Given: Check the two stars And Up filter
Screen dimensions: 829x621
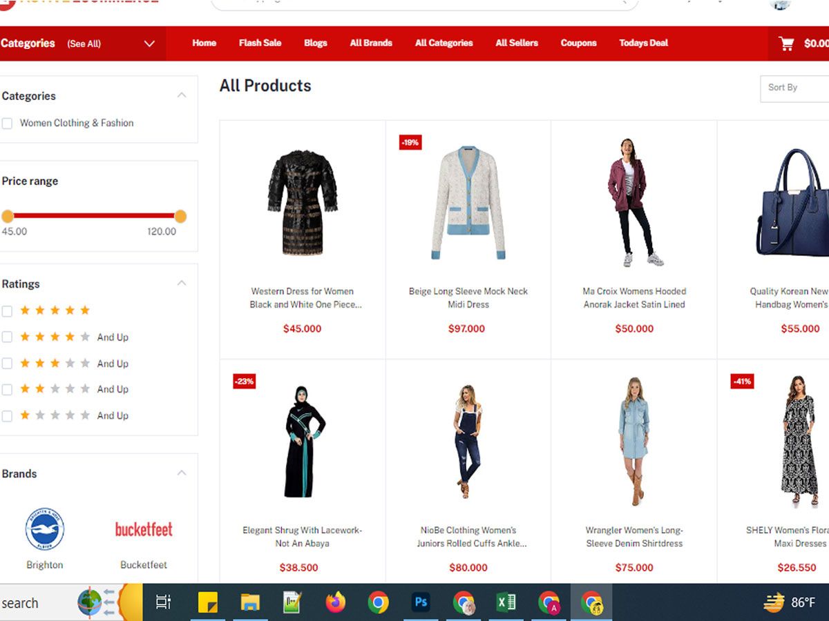Looking at the screenshot, I should tap(7, 390).
